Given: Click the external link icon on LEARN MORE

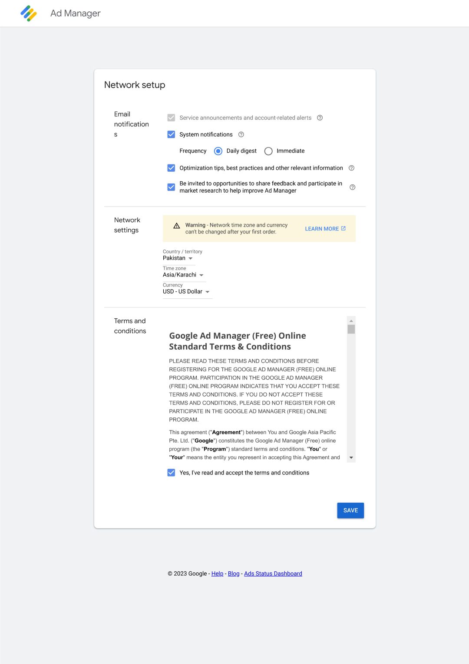Looking at the screenshot, I should (x=343, y=228).
